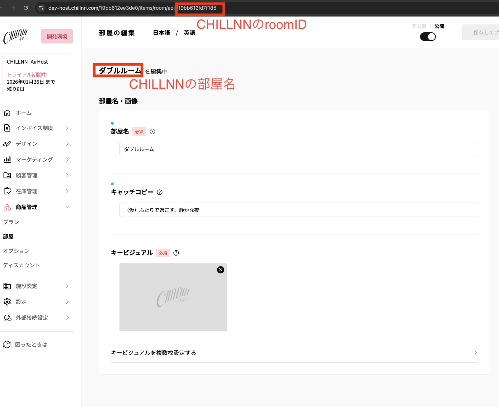This screenshot has height=407, width=499.
Task: Click the facility settings building icon
Action: [7, 286]
